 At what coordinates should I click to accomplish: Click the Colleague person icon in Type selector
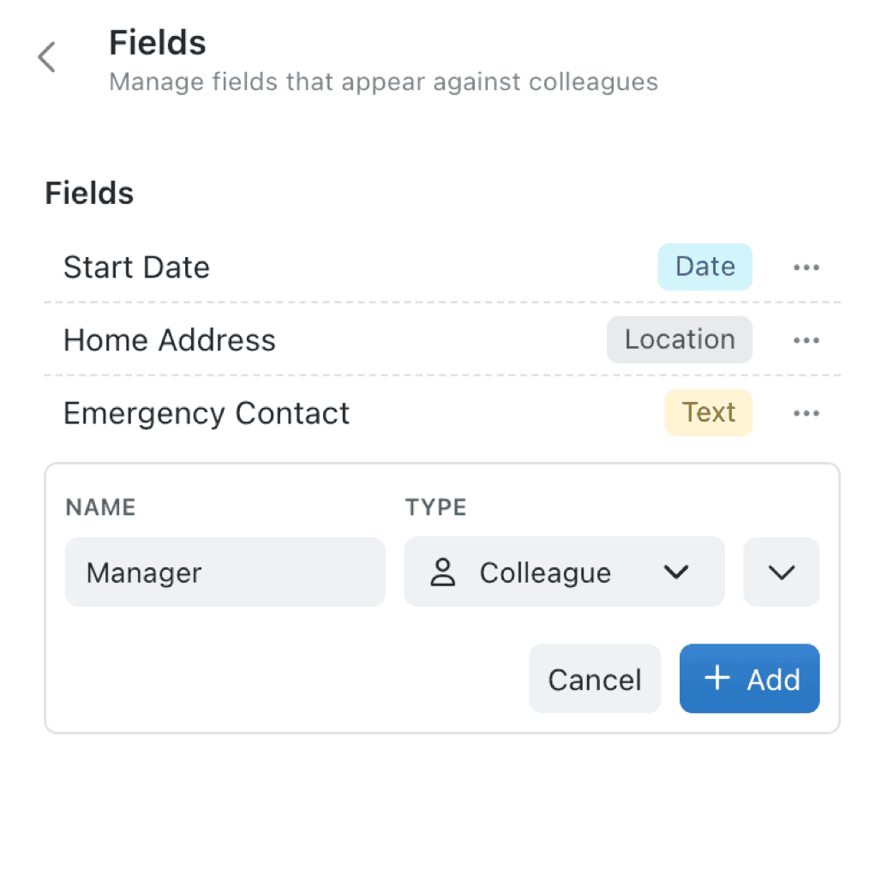coord(443,572)
